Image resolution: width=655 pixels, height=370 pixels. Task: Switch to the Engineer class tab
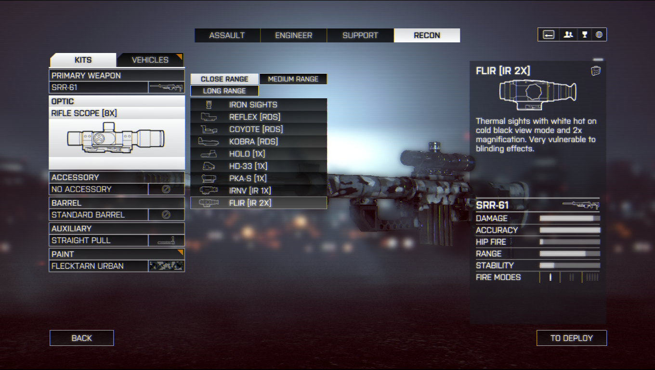coord(294,36)
